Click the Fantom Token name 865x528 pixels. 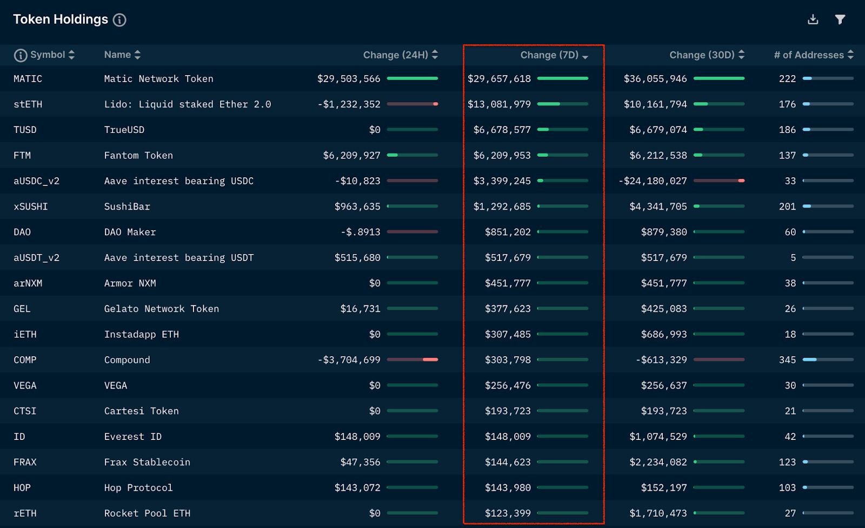138,156
